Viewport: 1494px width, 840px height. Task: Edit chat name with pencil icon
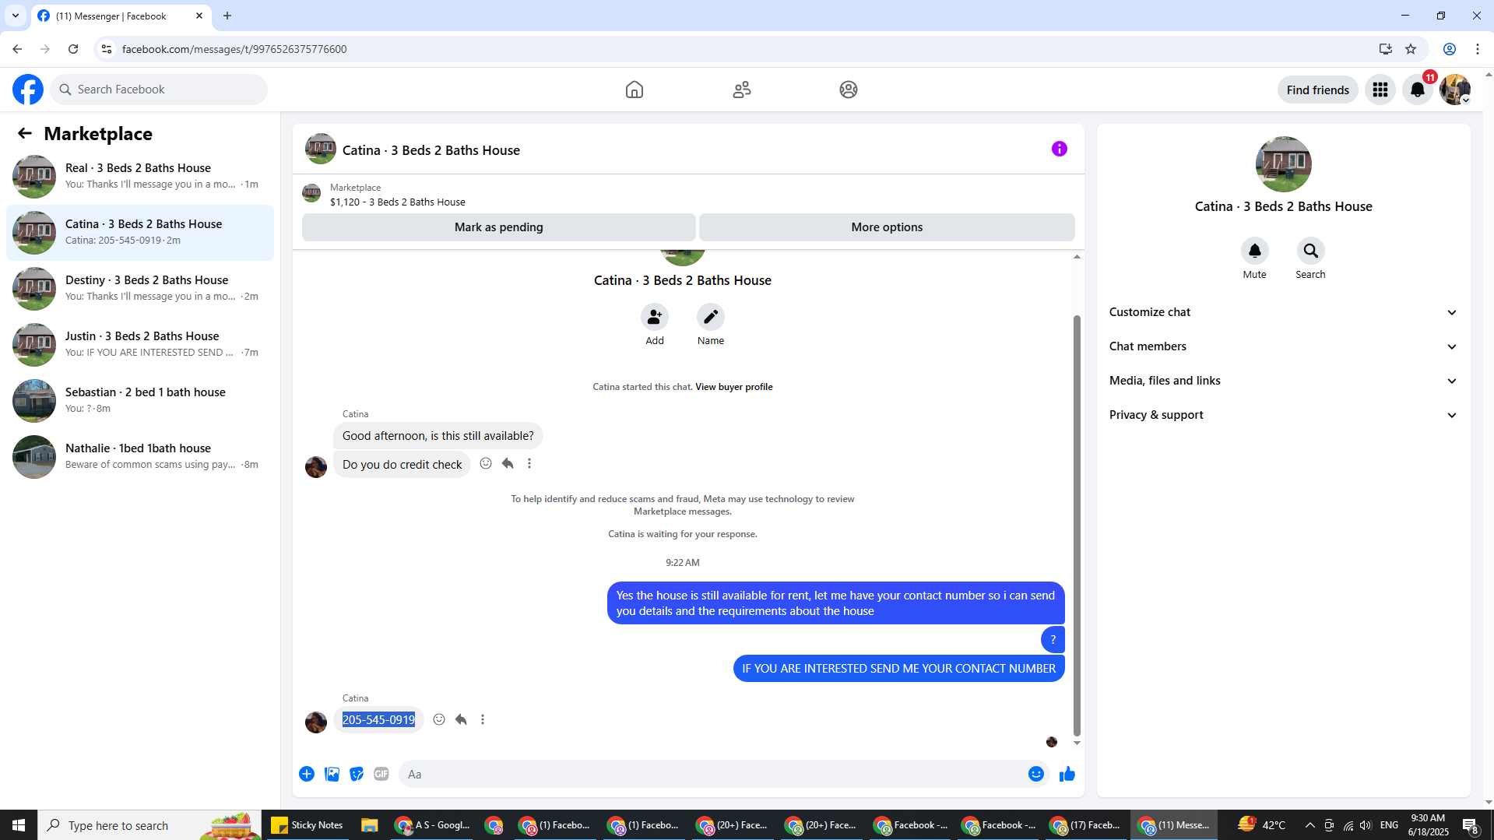click(x=710, y=317)
